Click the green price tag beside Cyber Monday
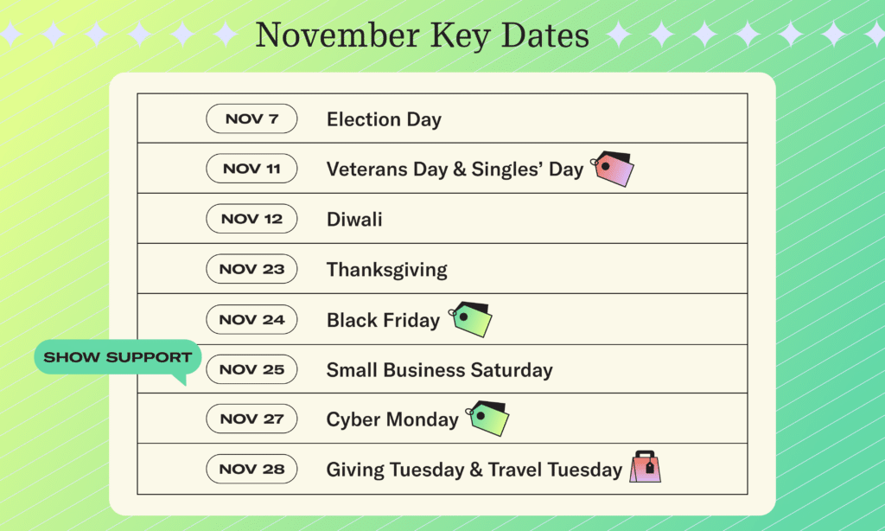885x531 pixels. (487, 419)
